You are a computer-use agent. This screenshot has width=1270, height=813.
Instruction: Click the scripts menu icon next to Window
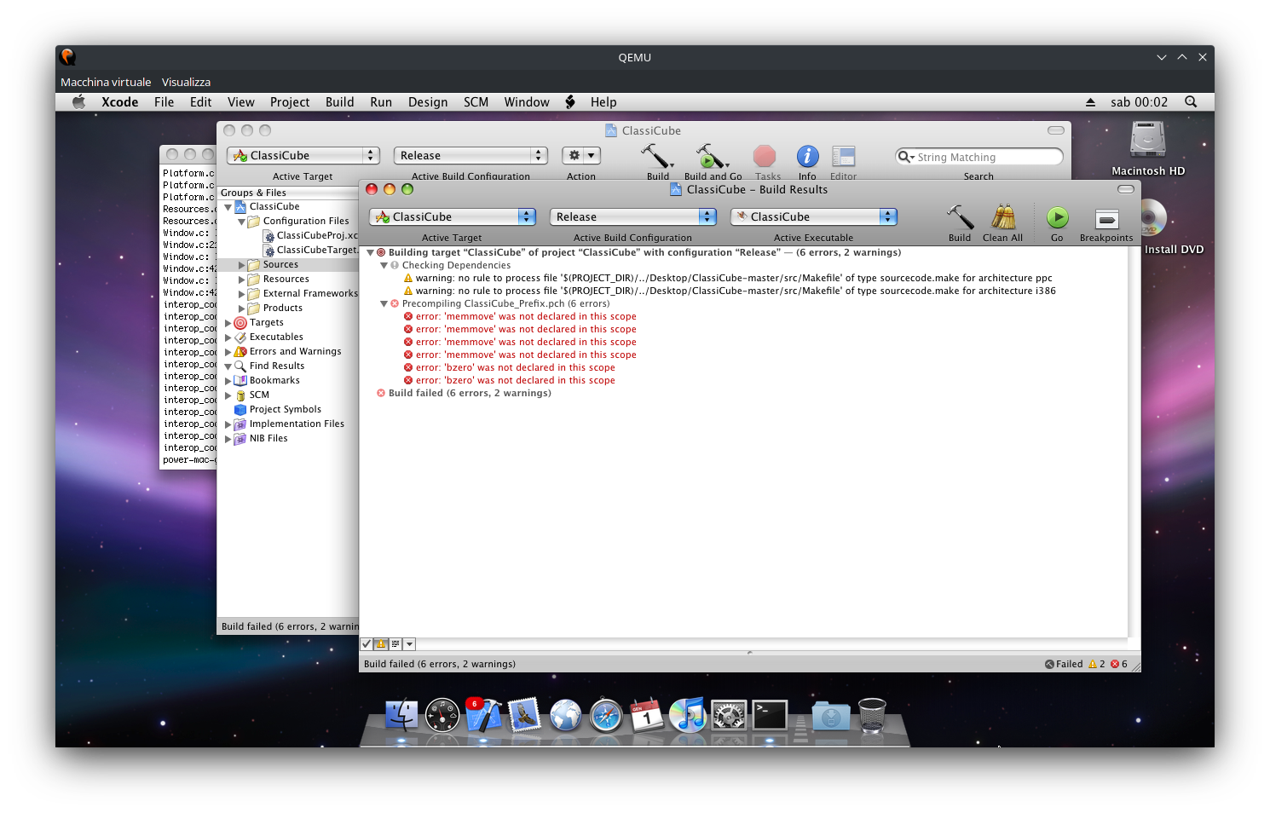pos(570,102)
